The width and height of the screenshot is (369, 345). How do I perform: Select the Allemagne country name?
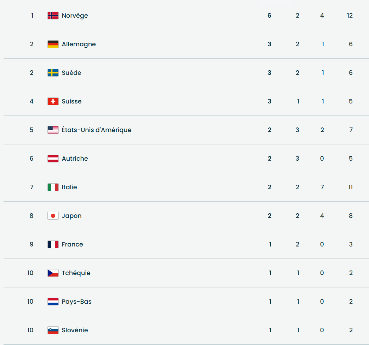(x=79, y=44)
